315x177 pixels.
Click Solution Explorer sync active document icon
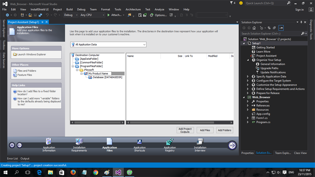(269, 28)
